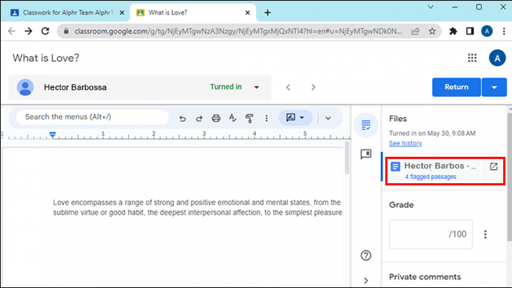Viewport: 512px width, 288px height.
Task: Open the Print icon
Action: tap(216, 118)
